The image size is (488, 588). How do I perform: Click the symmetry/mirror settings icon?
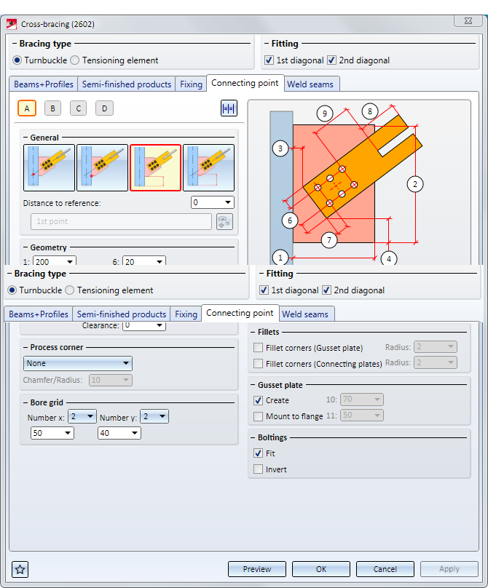[229, 108]
